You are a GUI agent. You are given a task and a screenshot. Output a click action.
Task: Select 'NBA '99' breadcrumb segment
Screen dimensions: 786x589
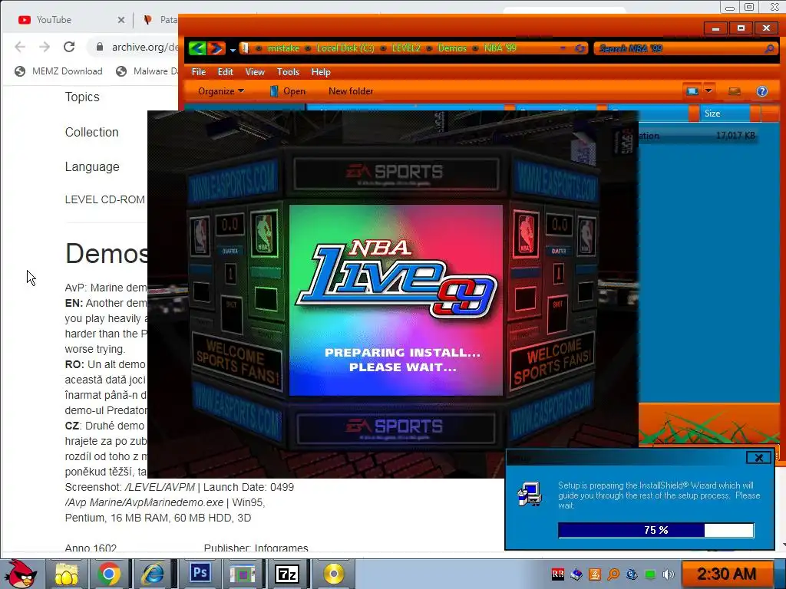[500, 48]
